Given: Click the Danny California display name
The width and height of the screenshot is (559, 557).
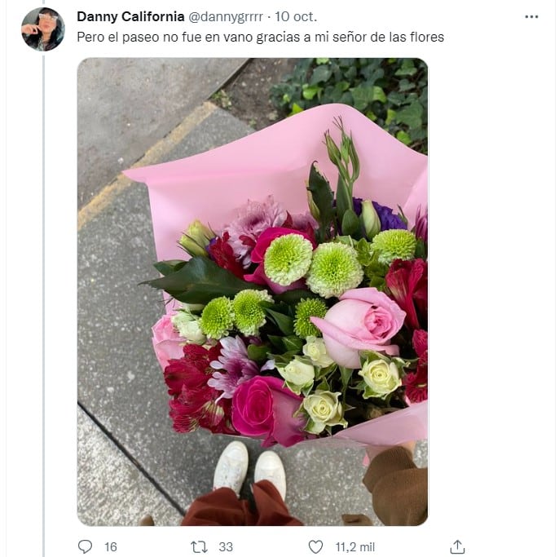Looking at the screenshot, I should pos(130,16).
